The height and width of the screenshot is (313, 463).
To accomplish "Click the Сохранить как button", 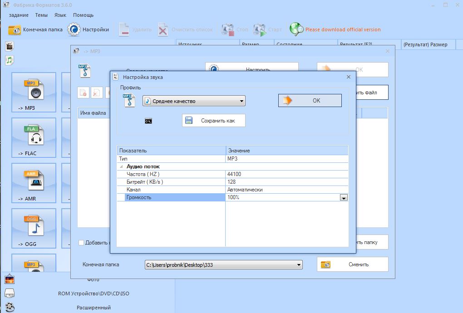I will 214,121.
